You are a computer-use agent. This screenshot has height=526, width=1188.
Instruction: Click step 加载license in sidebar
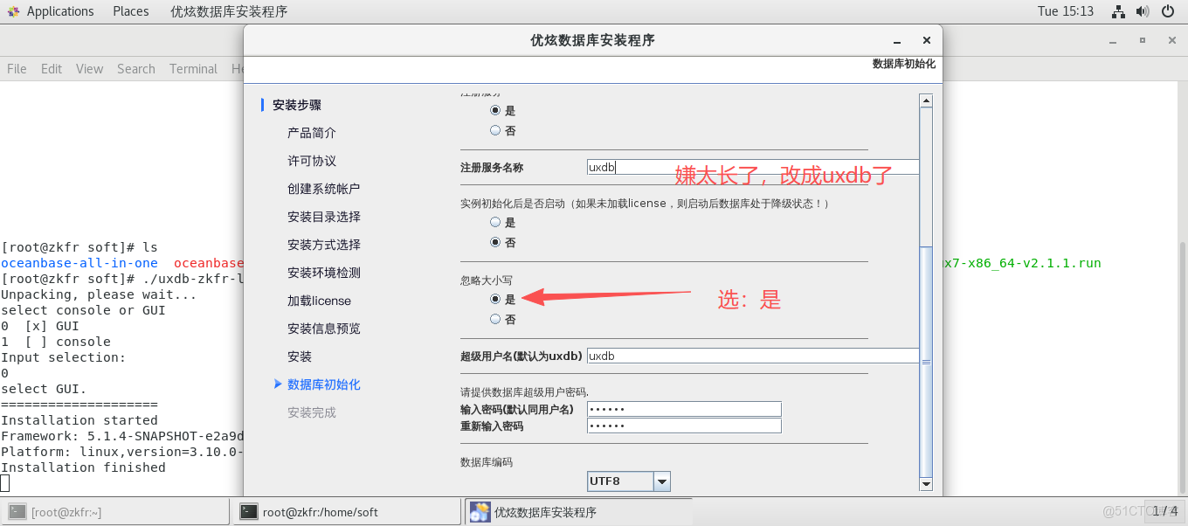[319, 301]
